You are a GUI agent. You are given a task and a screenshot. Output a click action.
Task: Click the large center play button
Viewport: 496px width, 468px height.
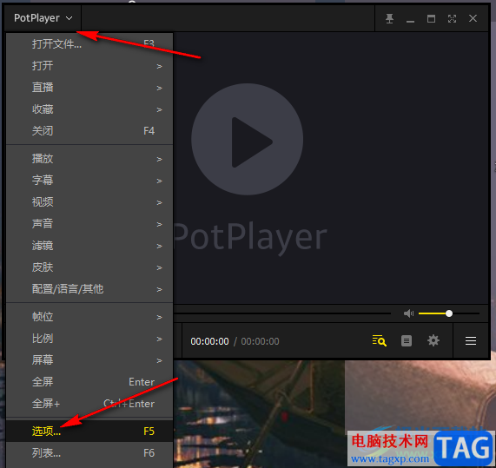pos(247,139)
